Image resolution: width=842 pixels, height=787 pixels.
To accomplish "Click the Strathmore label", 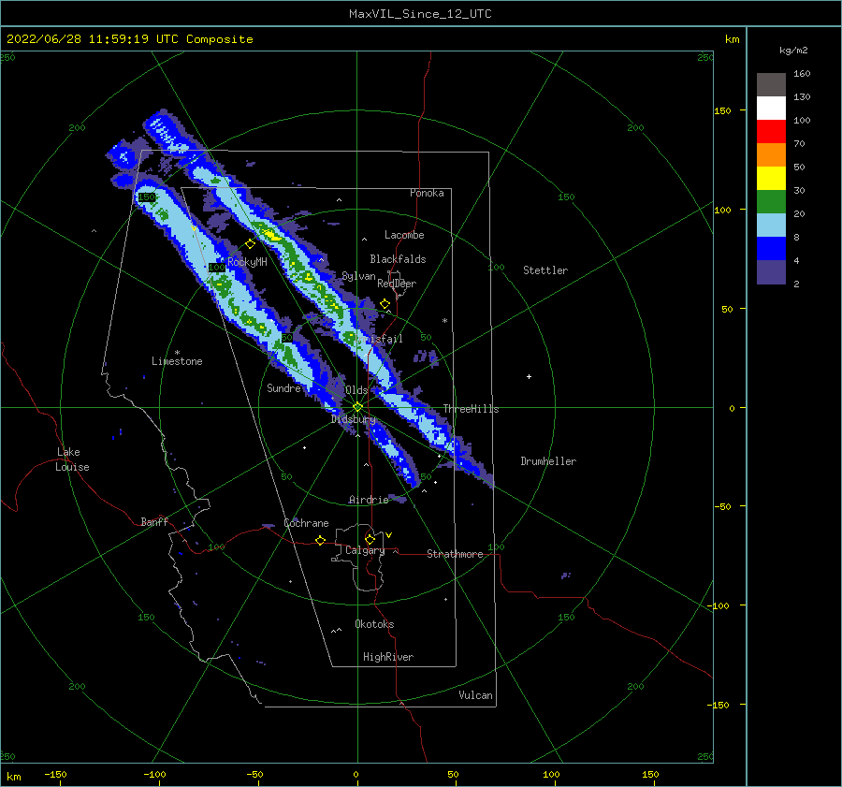I will (455, 554).
